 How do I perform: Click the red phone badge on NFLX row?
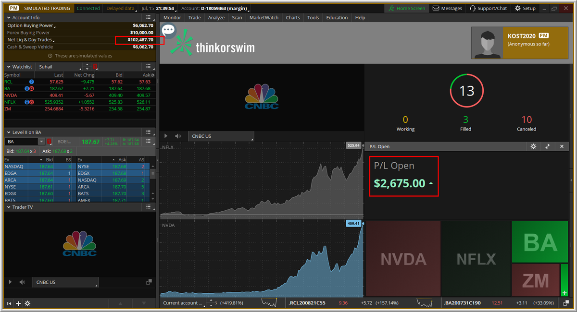(32, 102)
